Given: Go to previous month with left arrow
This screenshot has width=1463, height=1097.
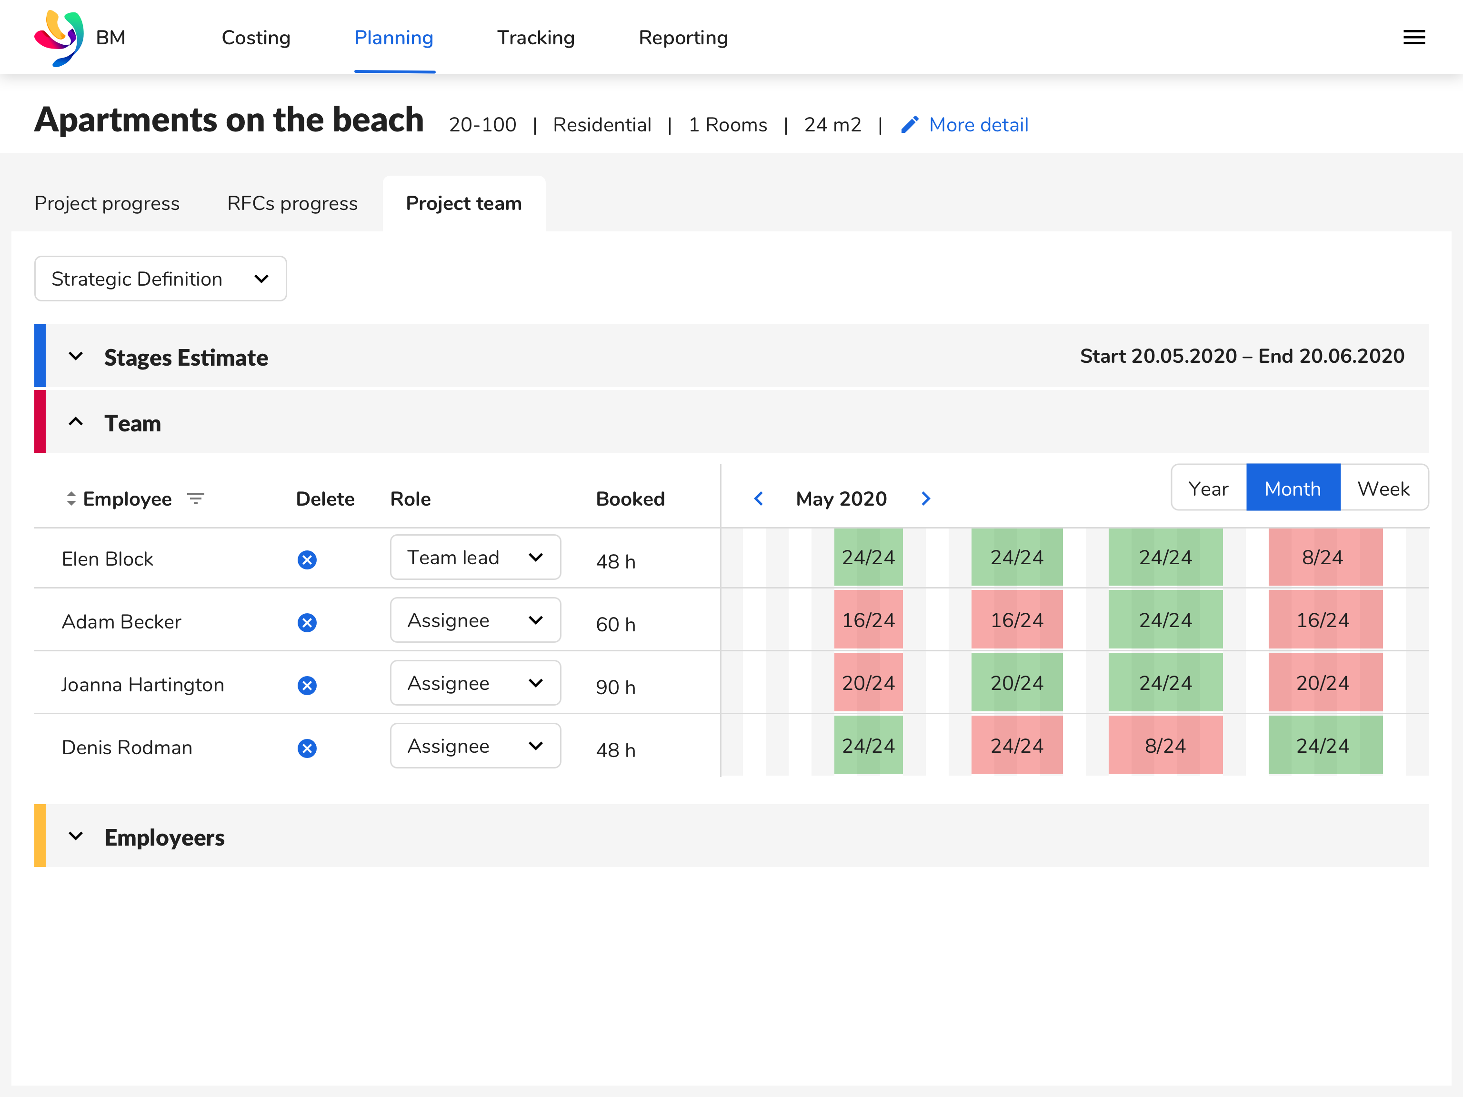Looking at the screenshot, I should (x=759, y=499).
